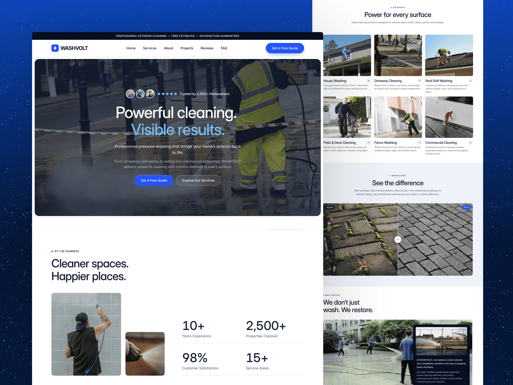The height and width of the screenshot is (385, 513).
Task: Click the man washing wall photo
Action: pyautogui.click(x=86, y=334)
